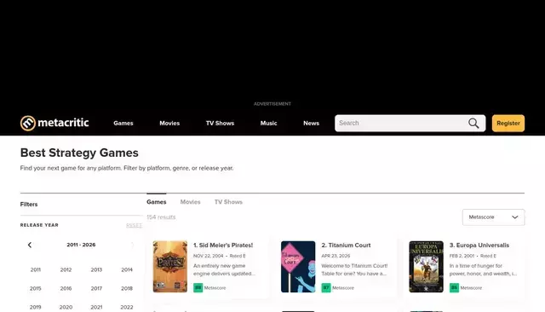The width and height of the screenshot is (545, 312).
Task: Select release year 2020
Action: tap(66, 307)
